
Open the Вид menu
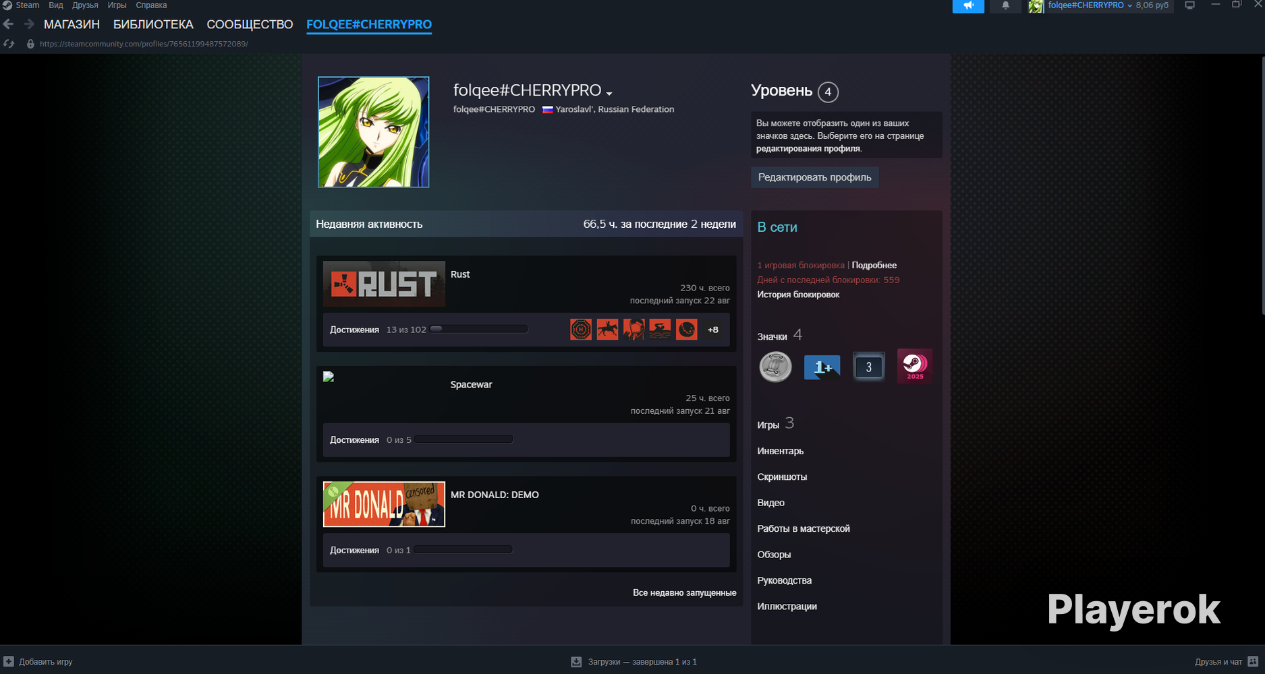(56, 5)
